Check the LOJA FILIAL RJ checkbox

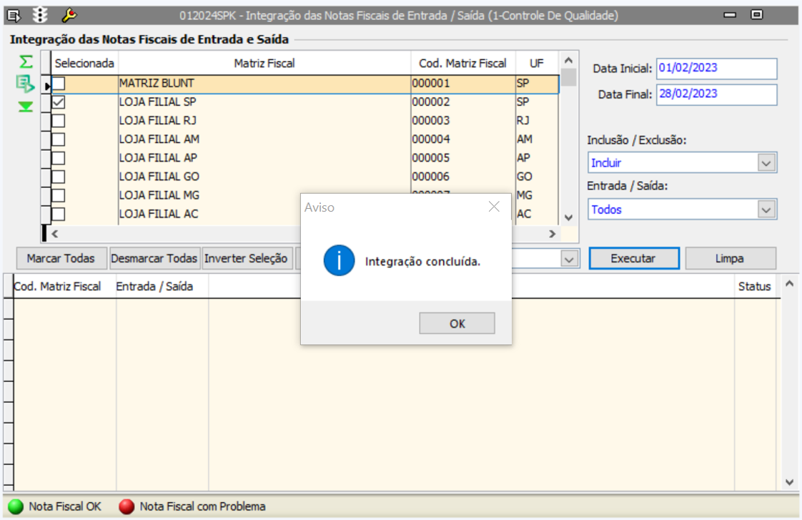coord(59,121)
